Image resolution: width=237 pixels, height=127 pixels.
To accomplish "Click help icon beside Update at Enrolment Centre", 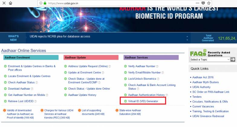I will [103, 73].
